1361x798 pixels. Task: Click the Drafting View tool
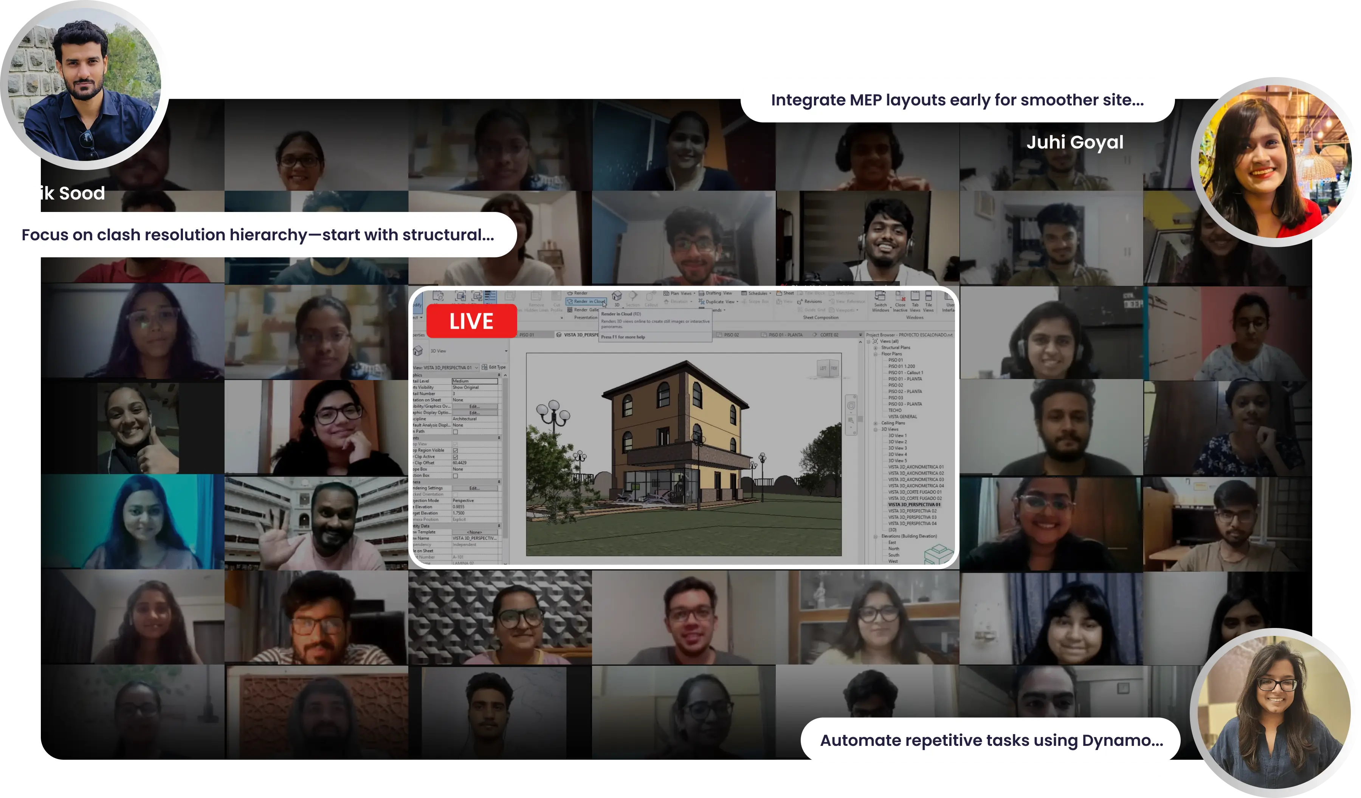pos(715,293)
